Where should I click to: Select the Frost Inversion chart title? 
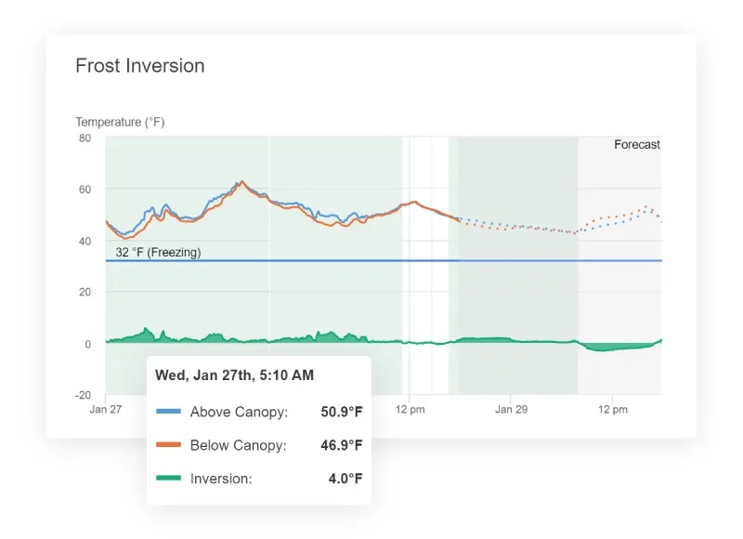139,66
